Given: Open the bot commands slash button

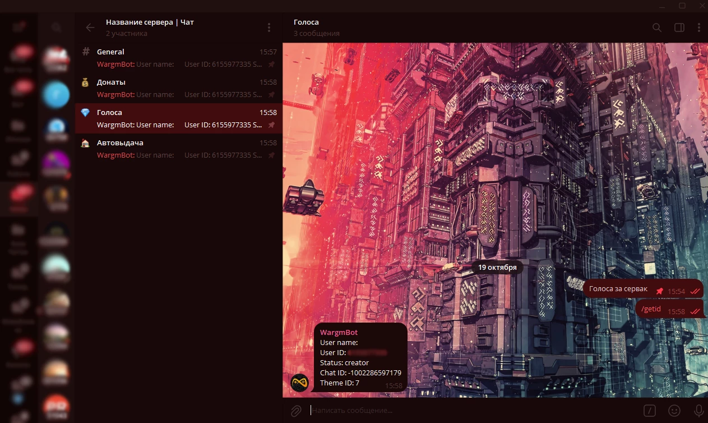Looking at the screenshot, I should pos(650,411).
